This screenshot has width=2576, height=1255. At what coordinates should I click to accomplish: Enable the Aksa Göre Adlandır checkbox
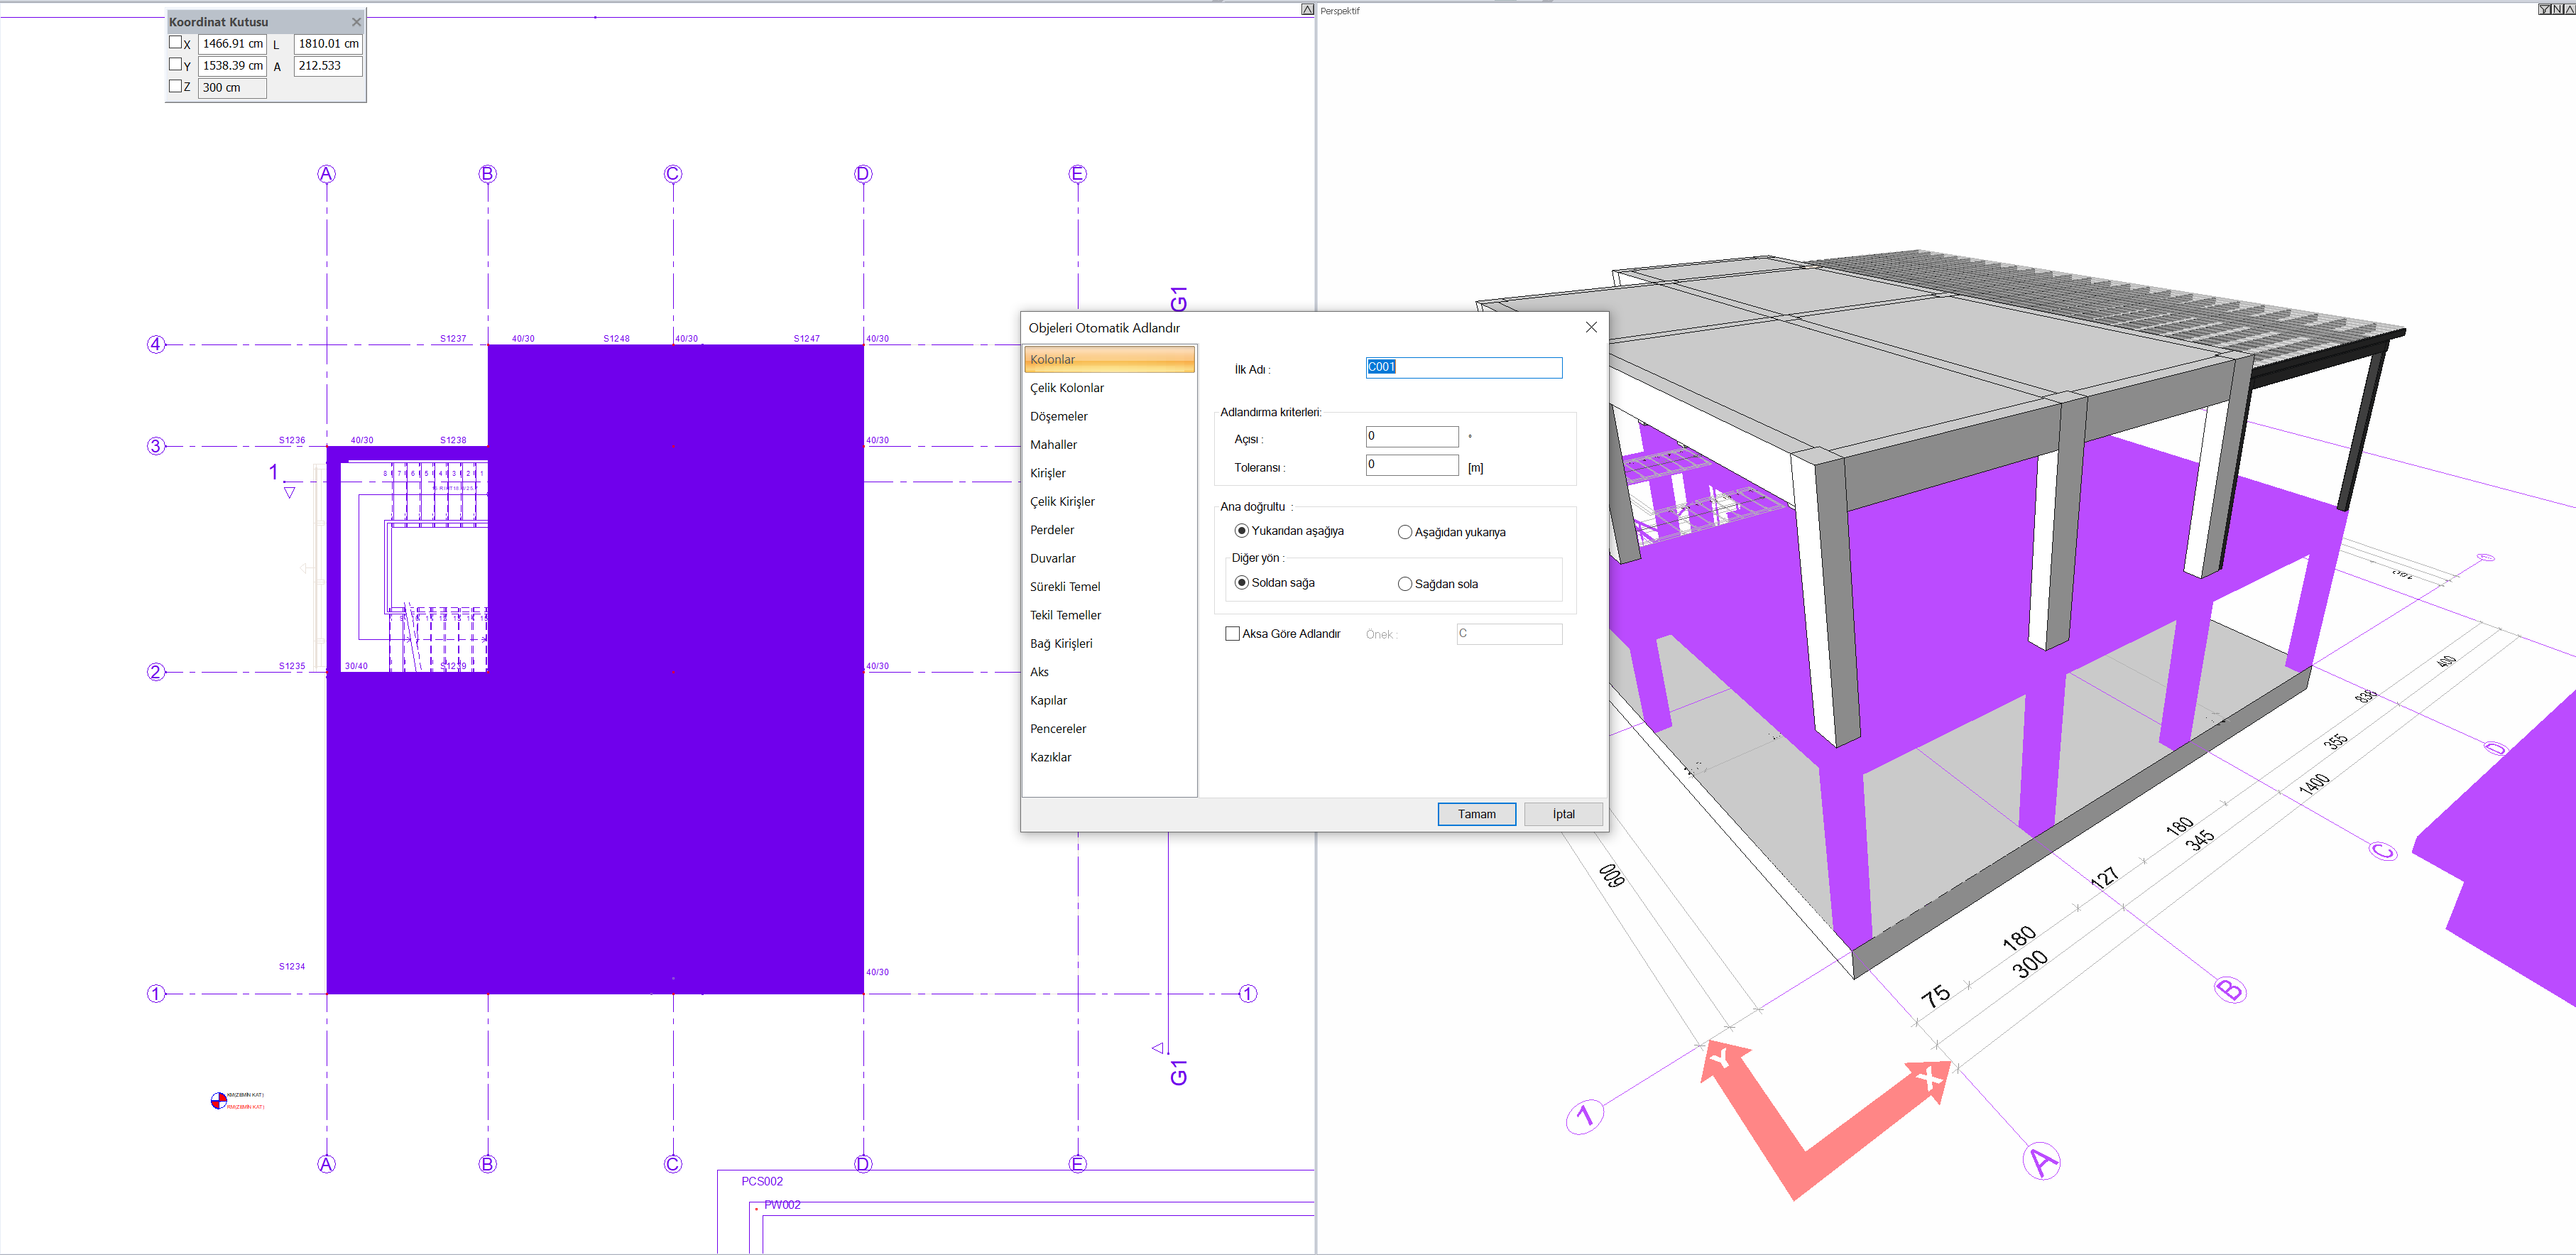[1232, 634]
